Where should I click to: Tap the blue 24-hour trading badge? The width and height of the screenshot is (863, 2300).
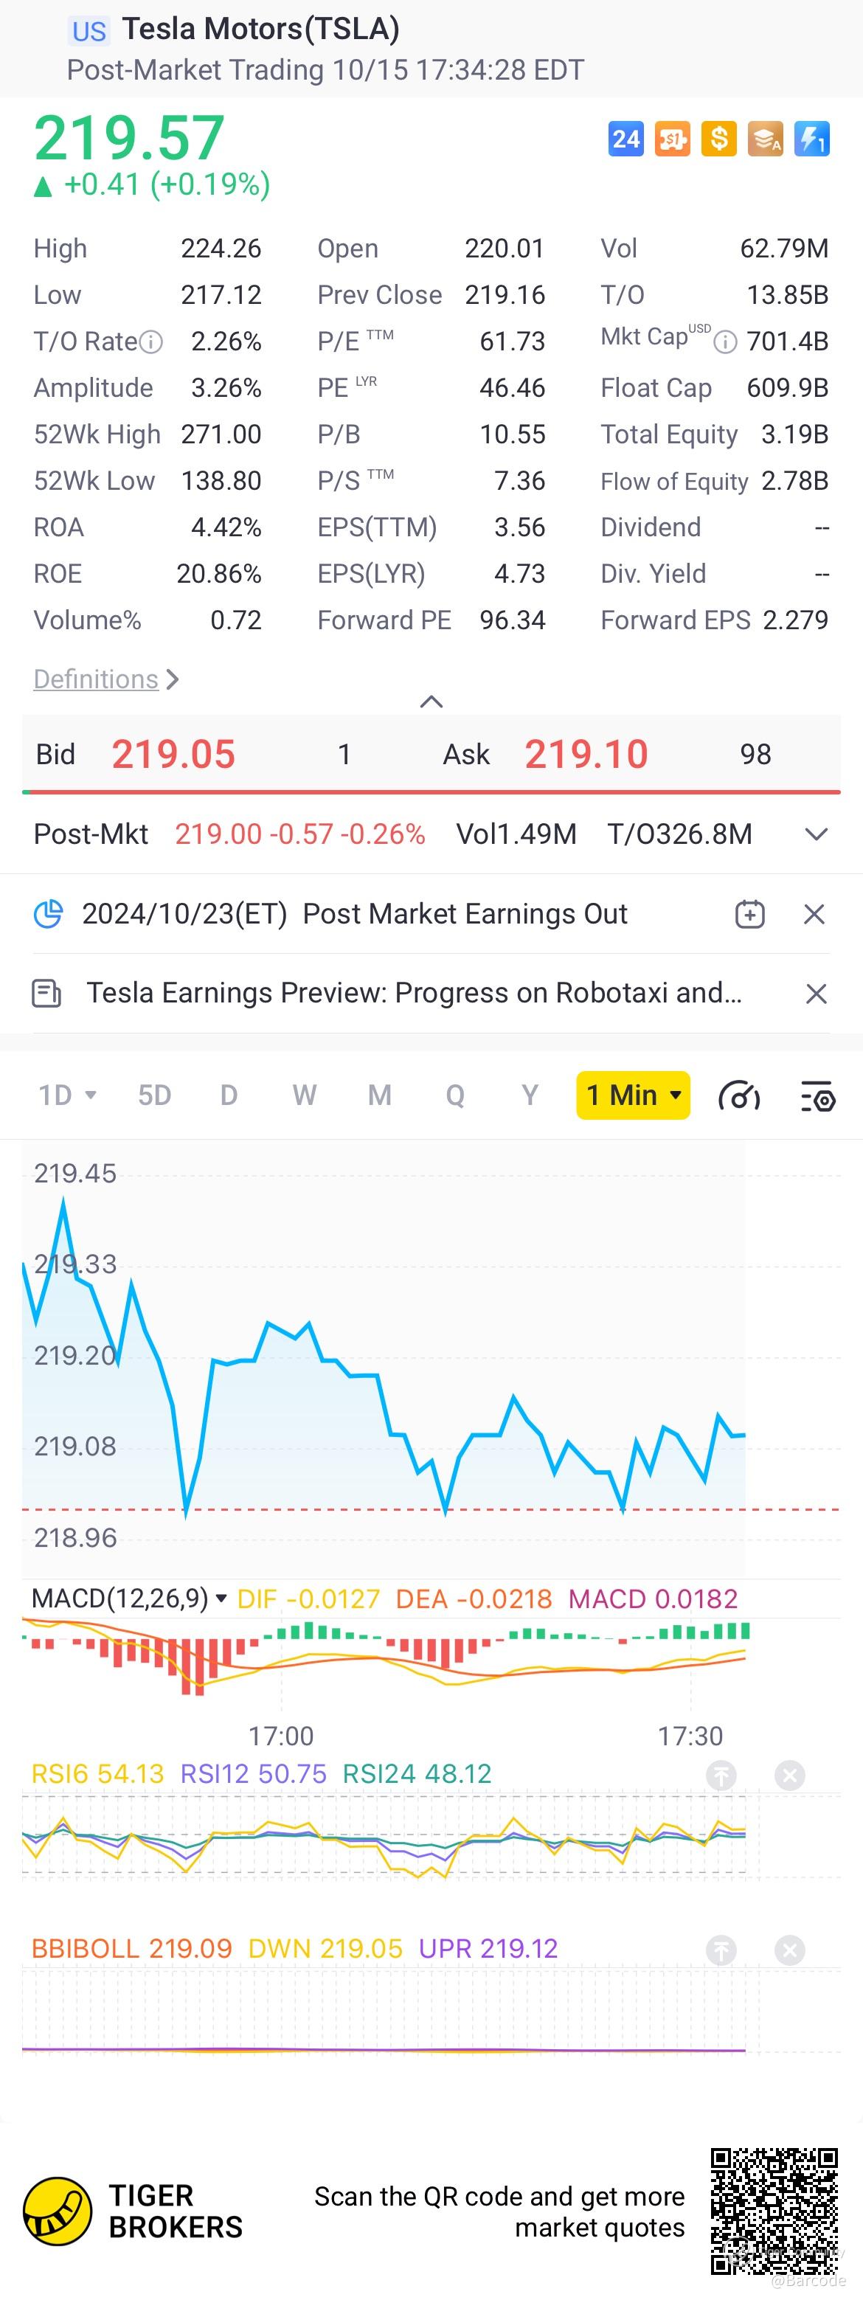click(x=625, y=139)
